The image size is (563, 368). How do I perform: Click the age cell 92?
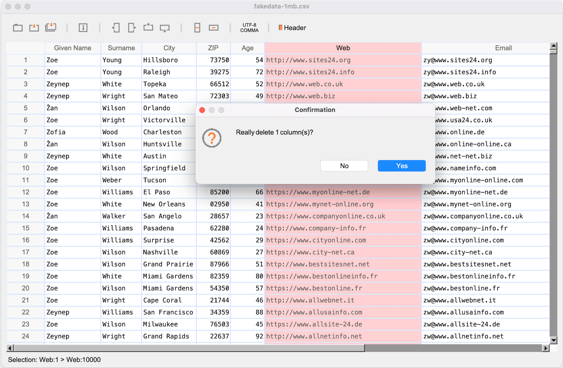248,336
